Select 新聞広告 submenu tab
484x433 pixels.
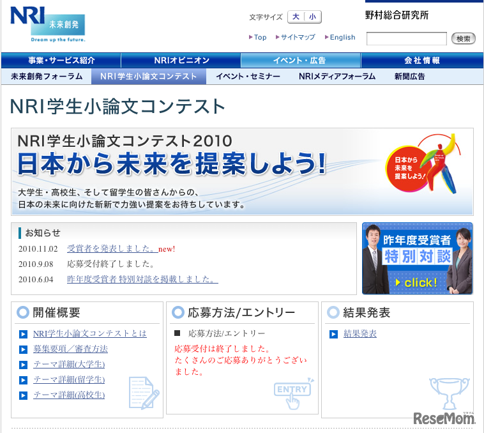point(409,76)
